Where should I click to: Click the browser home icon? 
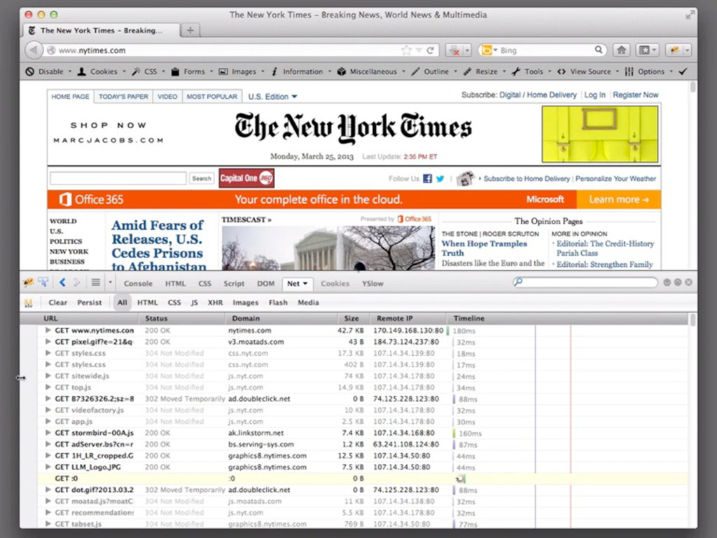pos(622,50)
